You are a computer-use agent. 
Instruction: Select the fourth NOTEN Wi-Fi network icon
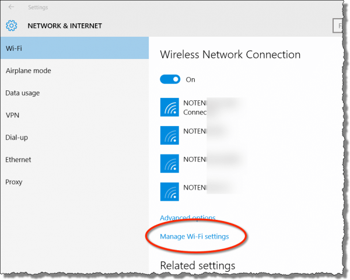coord(169,192)
